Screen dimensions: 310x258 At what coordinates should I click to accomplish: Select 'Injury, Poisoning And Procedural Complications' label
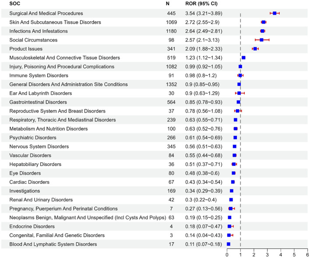pyautogui.click(x=62, y=67)
